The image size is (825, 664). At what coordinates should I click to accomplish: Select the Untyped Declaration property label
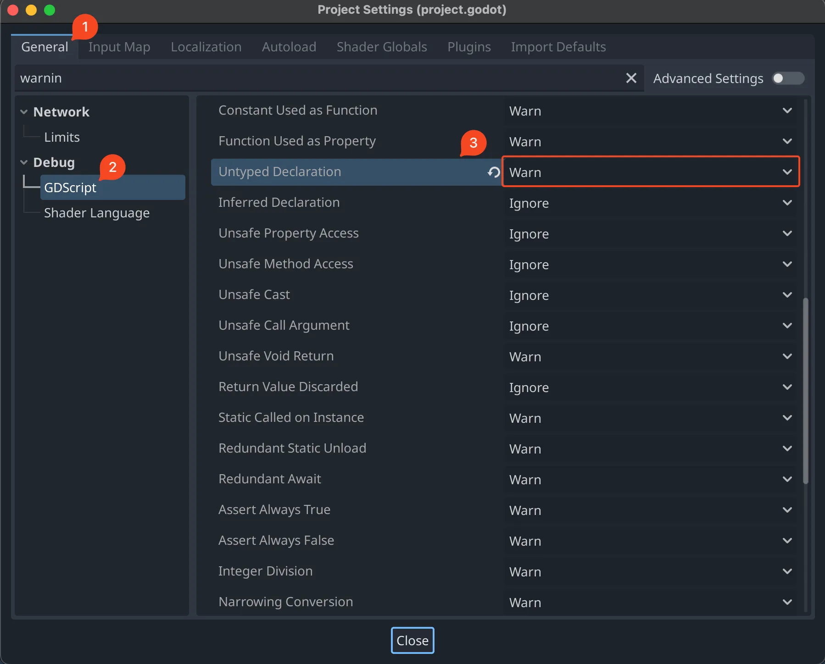click(x=280, y=172)
